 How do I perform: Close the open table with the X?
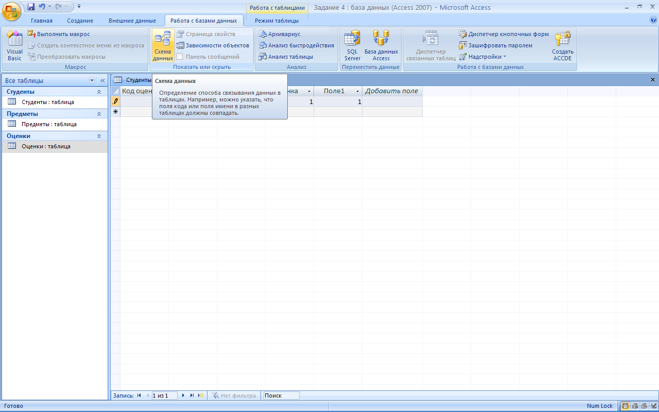653,80
